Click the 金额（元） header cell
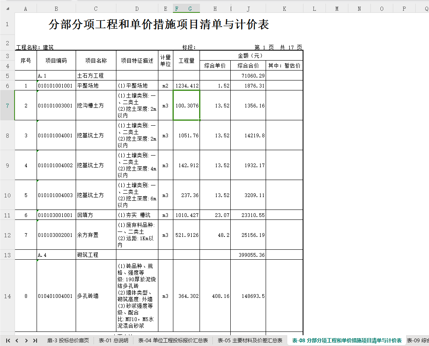 point(251,56)
